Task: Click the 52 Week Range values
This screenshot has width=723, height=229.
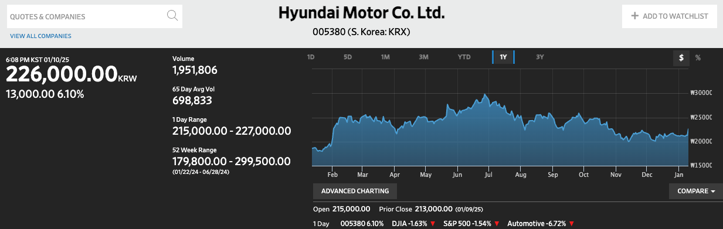Action: [232, 161]
